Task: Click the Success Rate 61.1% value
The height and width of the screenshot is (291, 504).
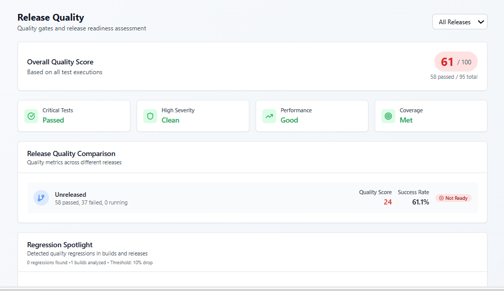Action: [421, 202]
